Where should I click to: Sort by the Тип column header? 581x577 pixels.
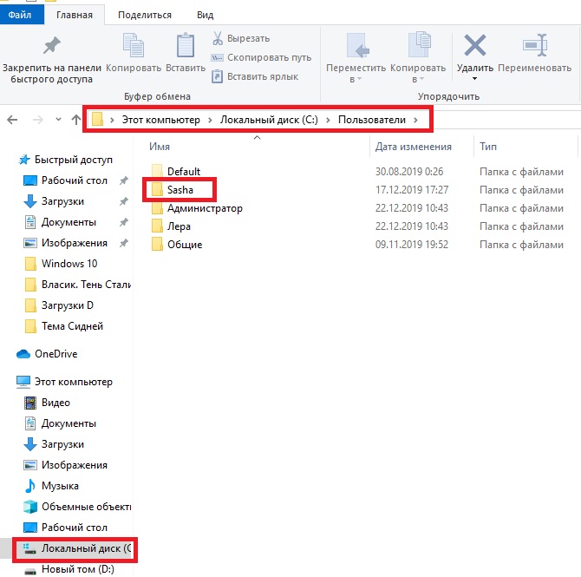(x=488, y=147)
